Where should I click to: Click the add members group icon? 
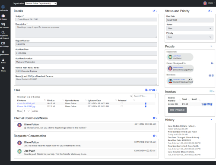click(x=210, y=75)
